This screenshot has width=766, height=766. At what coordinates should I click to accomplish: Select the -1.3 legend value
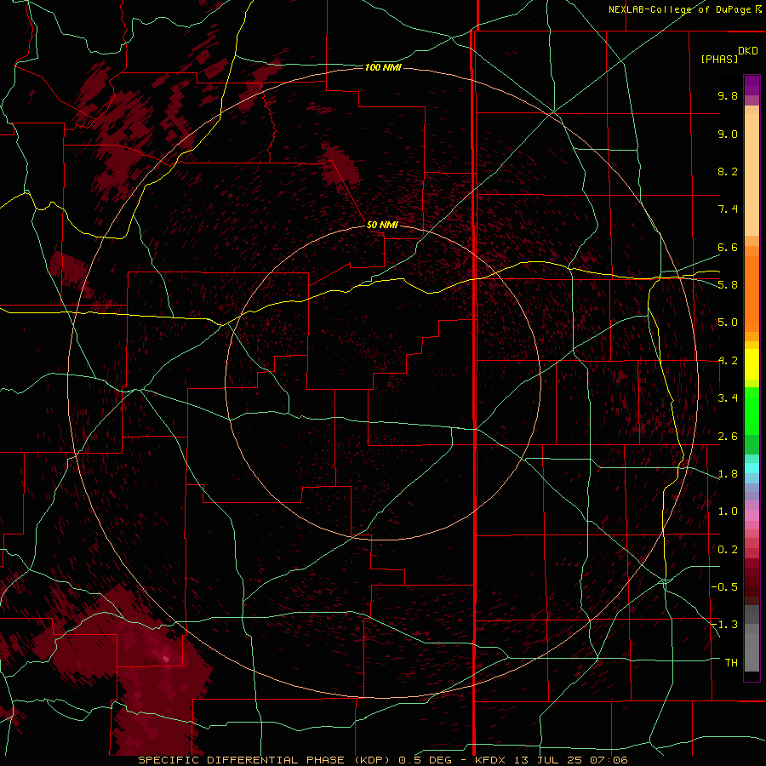tap(724, 625)
